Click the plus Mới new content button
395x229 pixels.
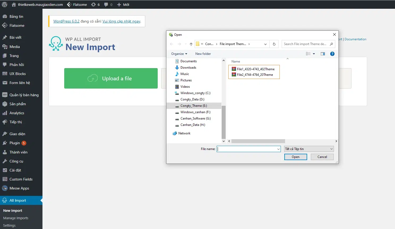[123, 5]
